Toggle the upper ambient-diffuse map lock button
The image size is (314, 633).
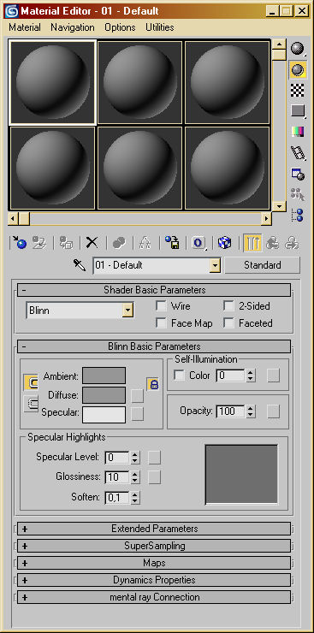31,382
